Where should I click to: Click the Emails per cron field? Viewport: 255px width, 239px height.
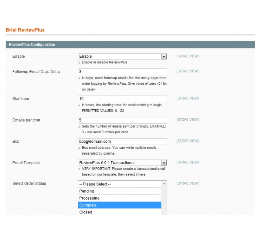click(x=122, y=120)
